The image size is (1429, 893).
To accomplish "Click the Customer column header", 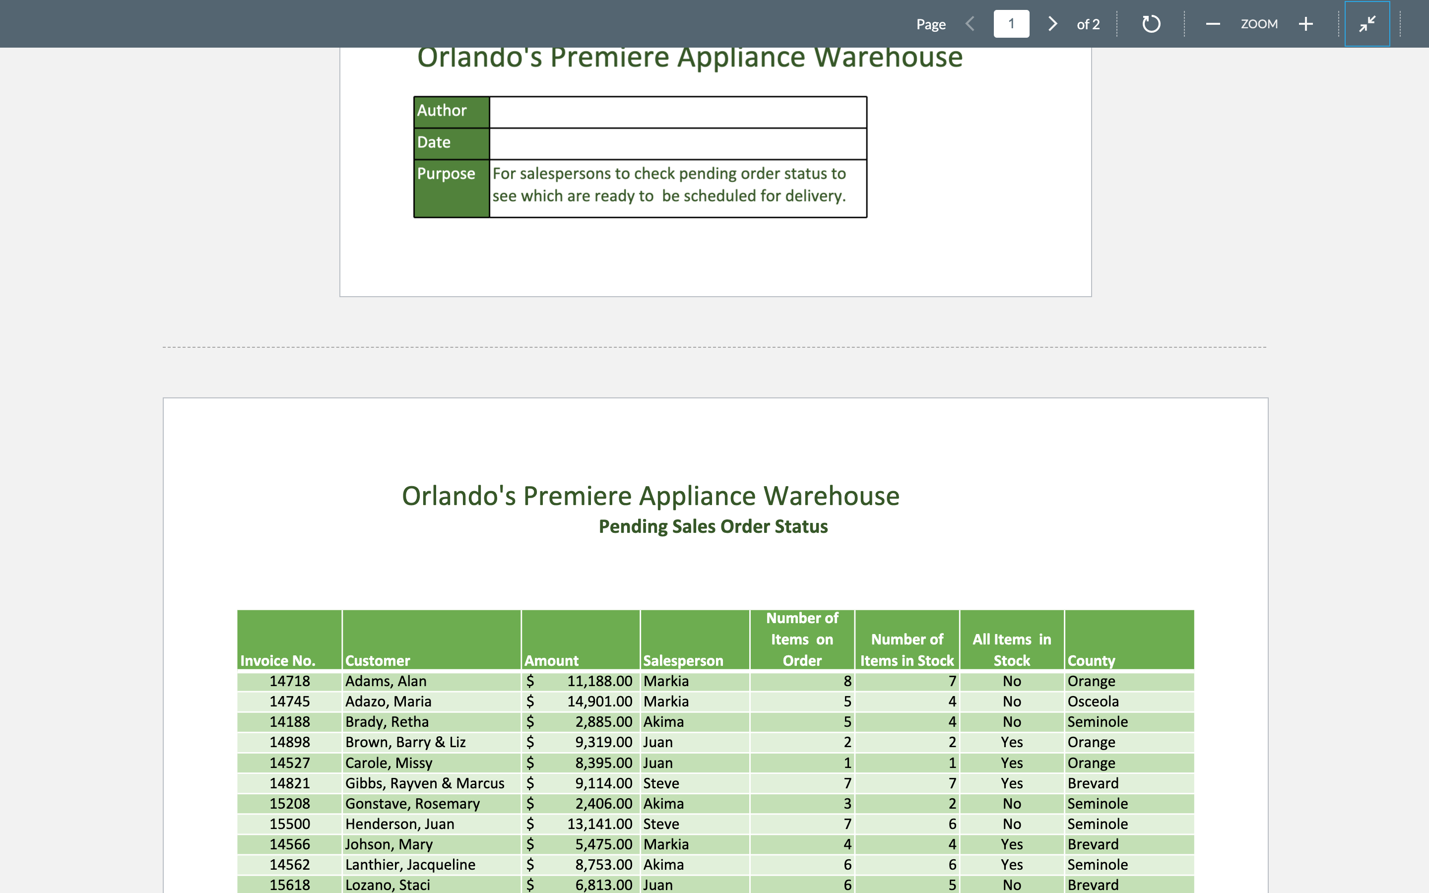I will point(377,660).
